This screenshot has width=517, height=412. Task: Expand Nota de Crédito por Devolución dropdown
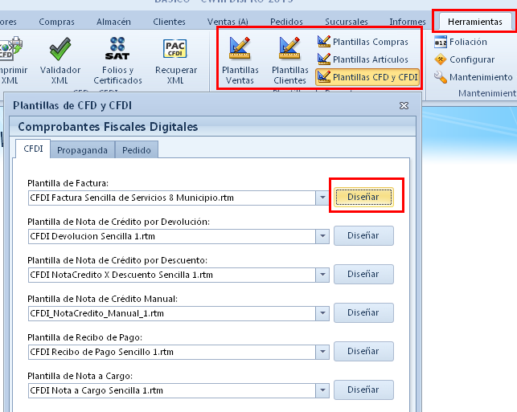[322, 236]
